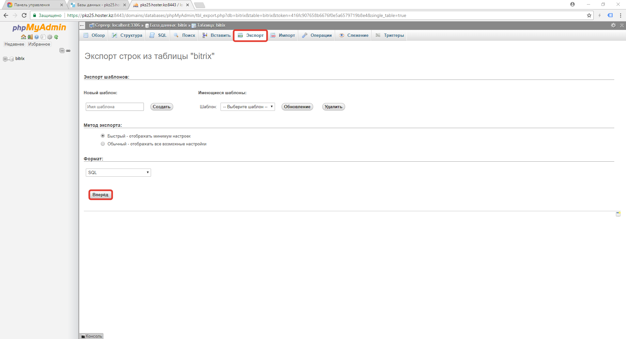The height and width of the screenshot is (339, 626).
Task: Open the SQL format dropdown
Action: [x=118, y=172]
